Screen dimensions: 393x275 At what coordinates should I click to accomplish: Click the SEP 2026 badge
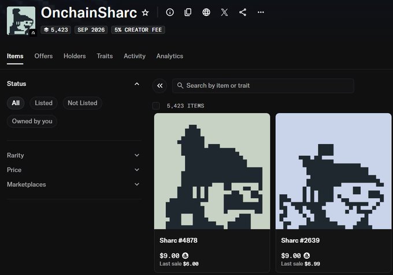(x=91, y=30)
